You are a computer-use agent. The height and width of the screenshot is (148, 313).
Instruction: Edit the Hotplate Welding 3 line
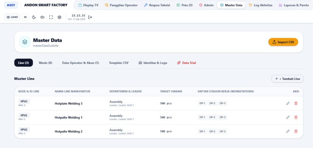point(288,103)
